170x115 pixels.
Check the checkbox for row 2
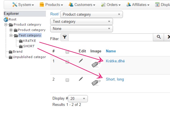click(x=67, y=80)
